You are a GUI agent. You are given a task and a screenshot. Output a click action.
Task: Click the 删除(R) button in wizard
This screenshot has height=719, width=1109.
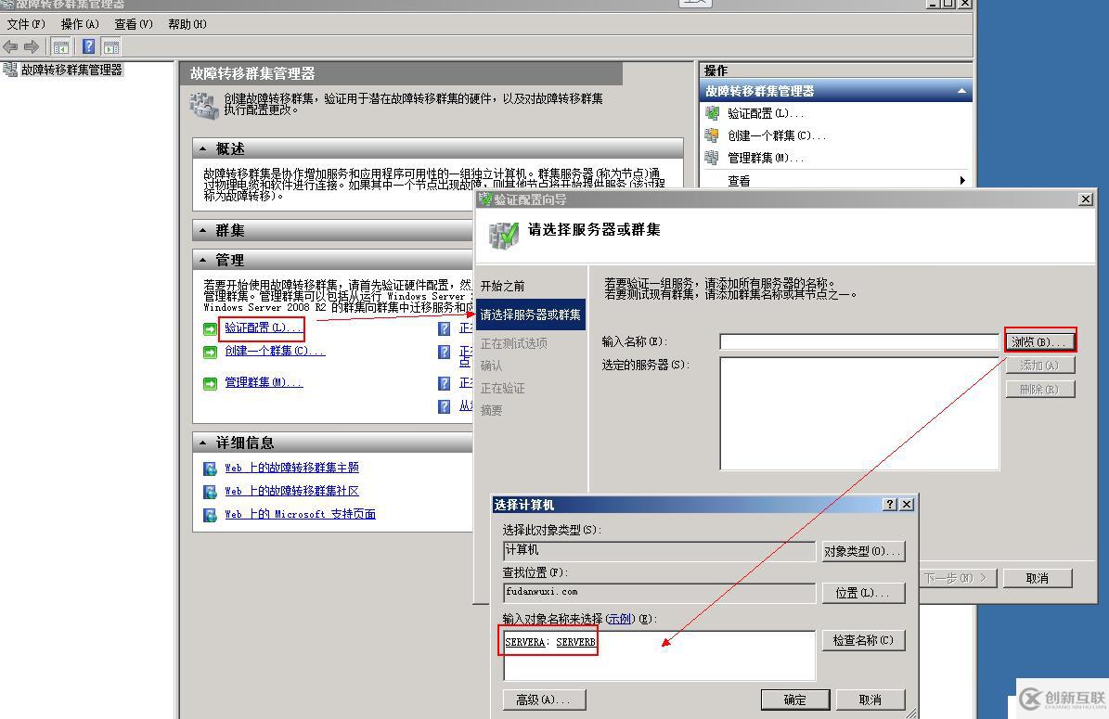click(1039, 390)
